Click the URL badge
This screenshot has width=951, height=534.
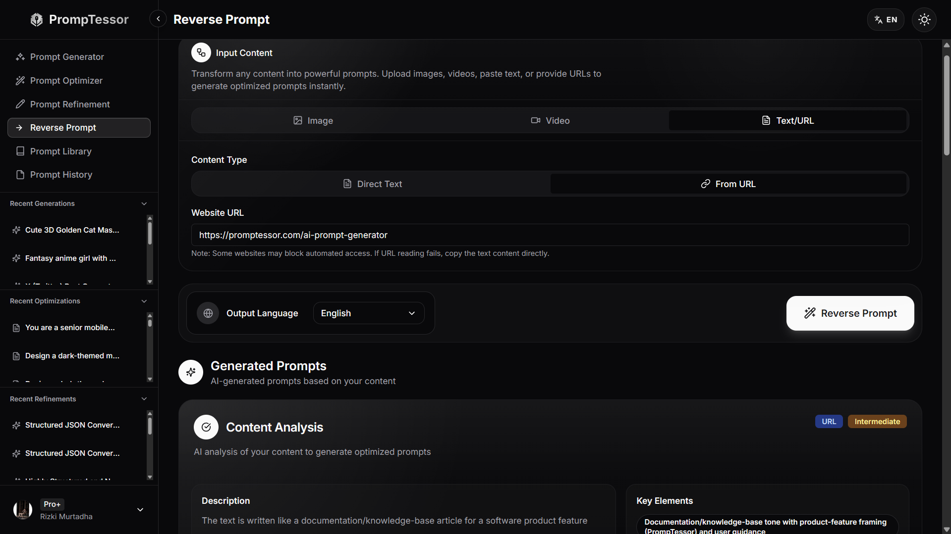click(x=829, y=422)
